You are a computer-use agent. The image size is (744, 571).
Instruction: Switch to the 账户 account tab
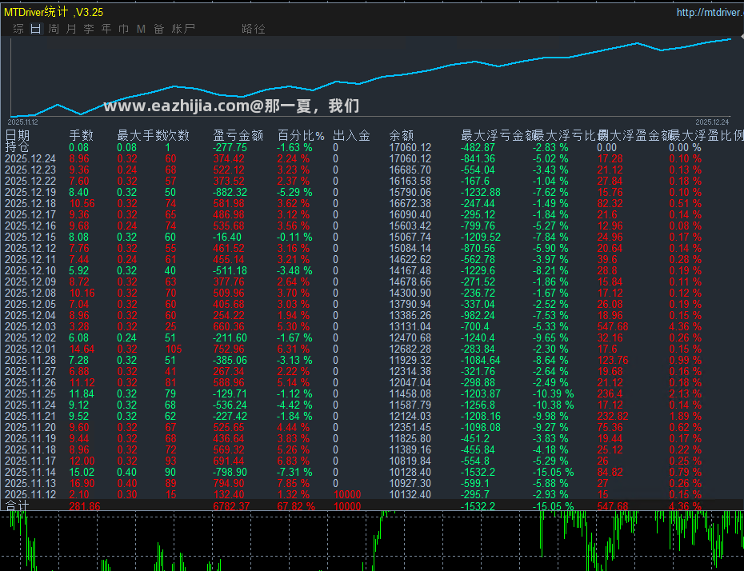pos(183,29)
